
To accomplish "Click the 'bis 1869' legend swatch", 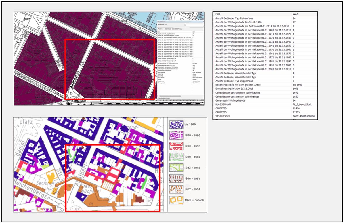I will point(176,125).
